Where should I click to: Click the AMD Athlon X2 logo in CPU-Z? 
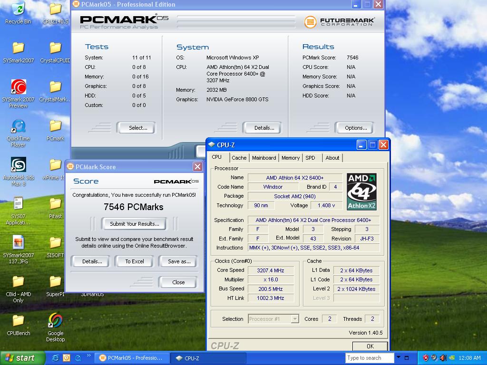[361, 192]
